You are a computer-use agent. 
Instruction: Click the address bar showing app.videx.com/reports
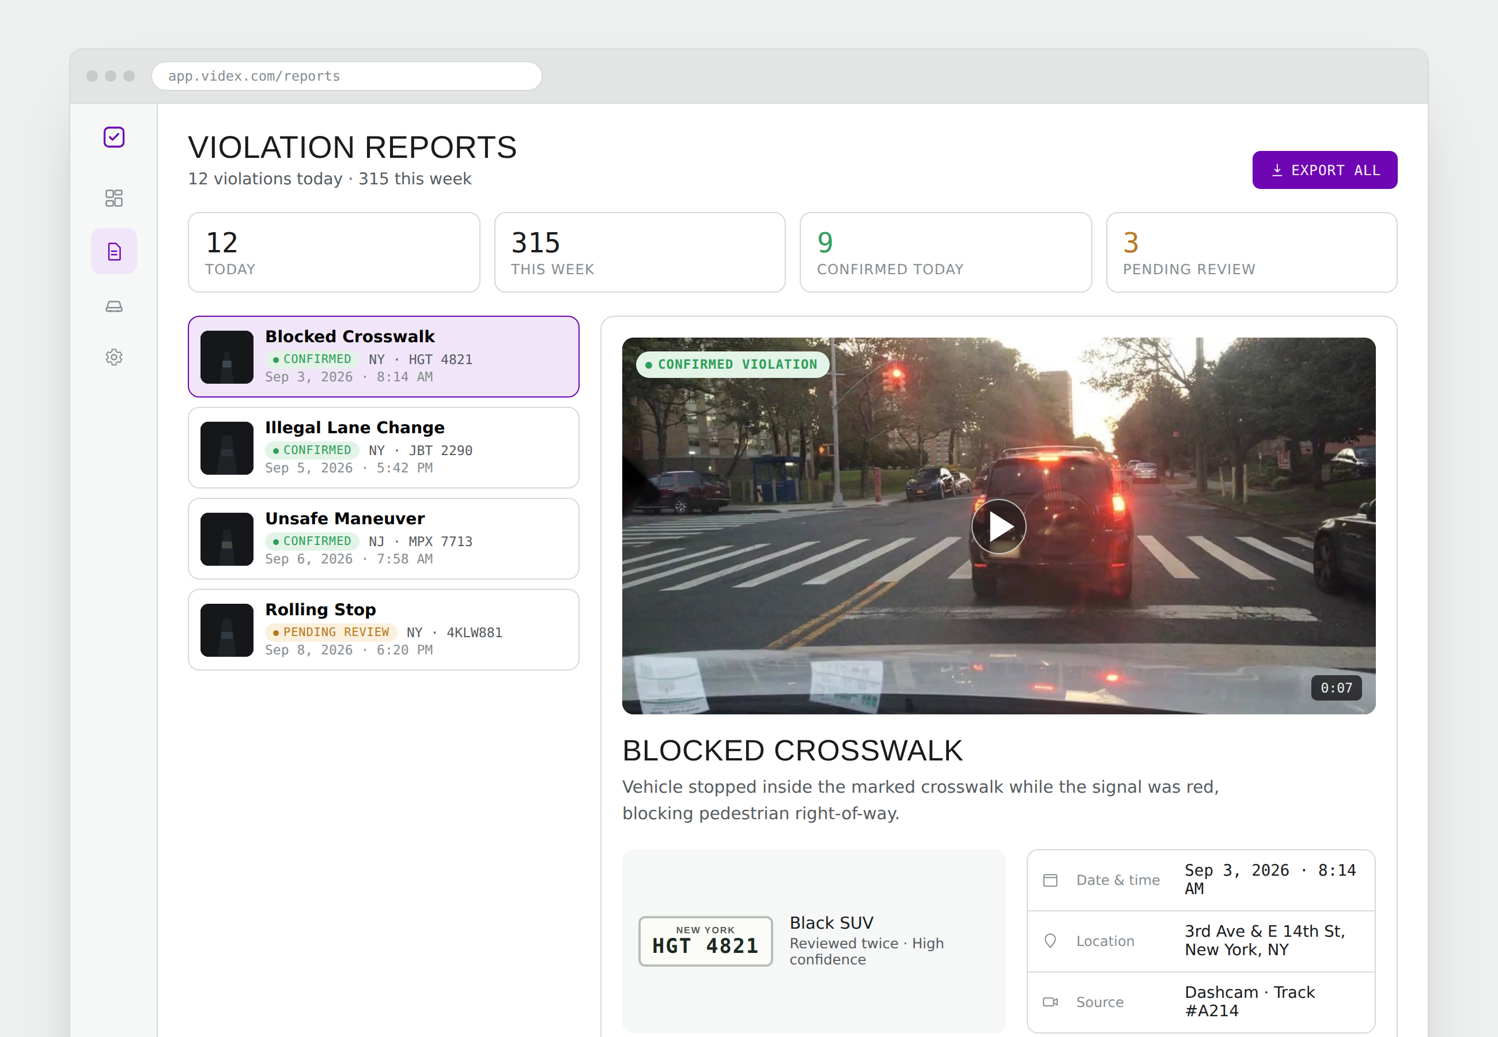[x=346, y=76]
